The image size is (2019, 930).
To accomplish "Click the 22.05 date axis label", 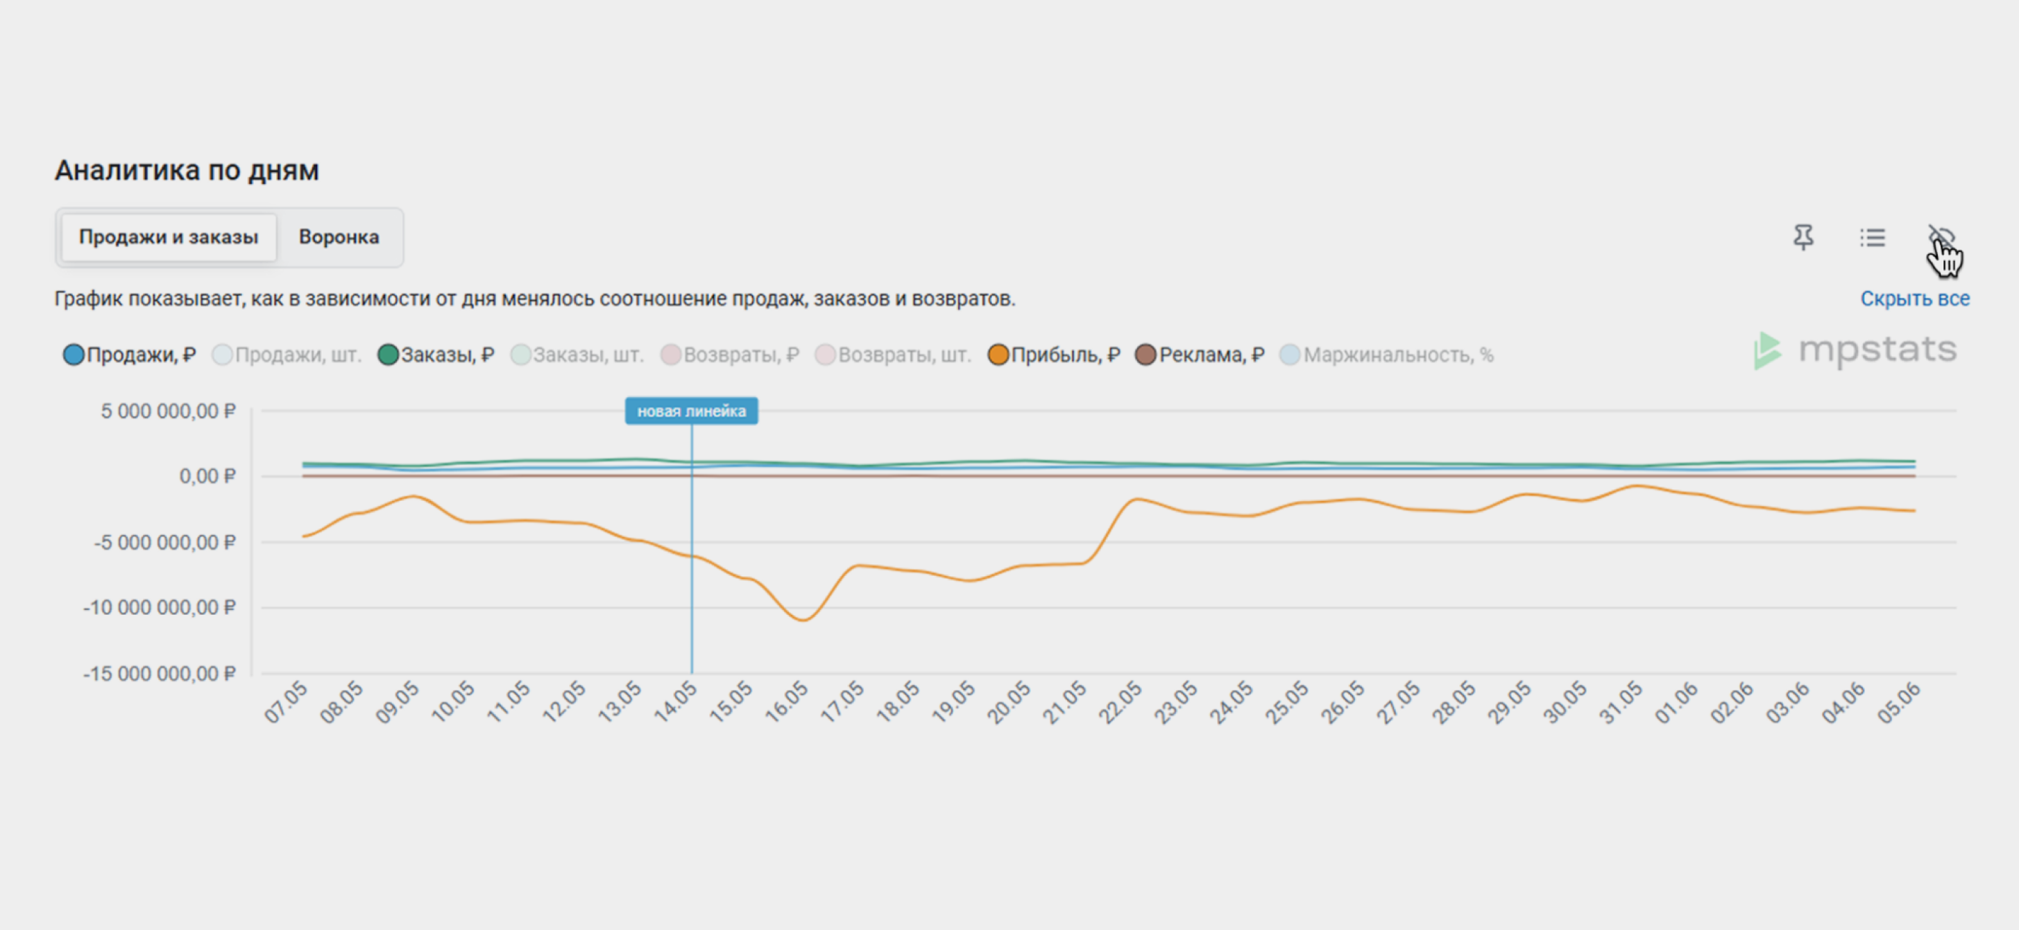I will (x=1120, y=702).
